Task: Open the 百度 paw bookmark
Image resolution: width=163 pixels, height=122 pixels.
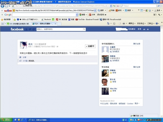Action: [x=71, y=19]
